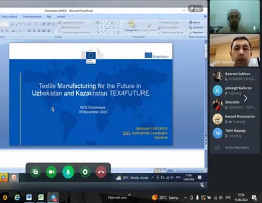Click the PowerPoint vertical scrollbar
Screen dimensions: 262x203
(x=206, y=88)
